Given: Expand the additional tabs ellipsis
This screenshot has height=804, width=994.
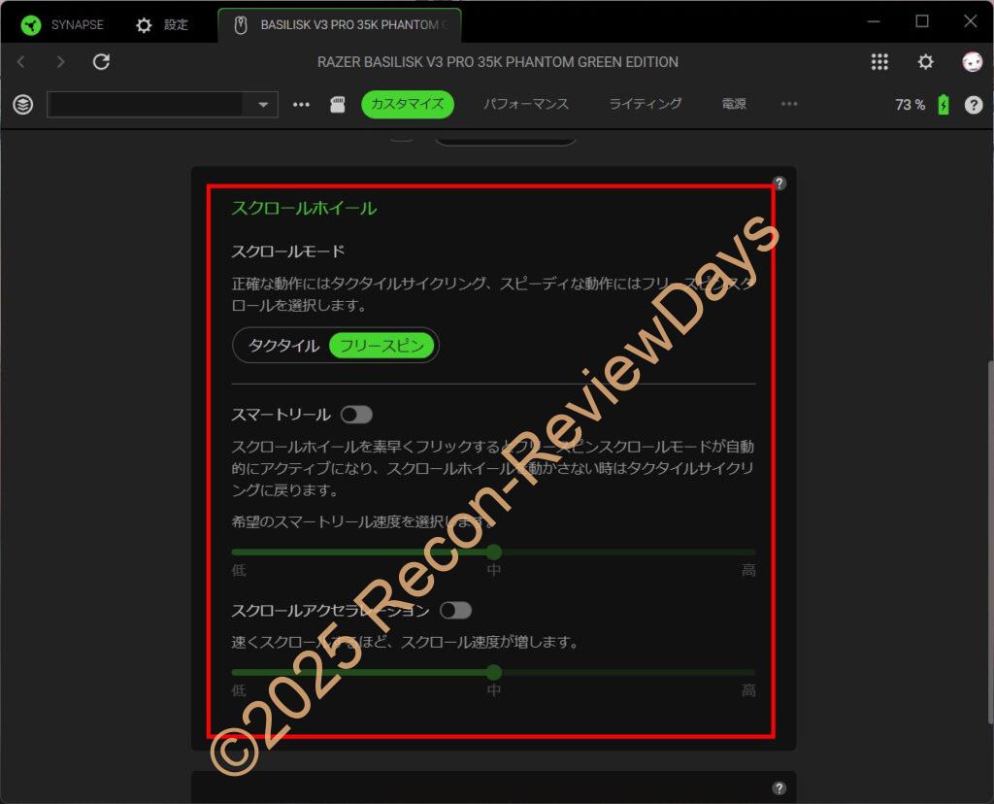Looking at the screenshot, I should [789, 104].
